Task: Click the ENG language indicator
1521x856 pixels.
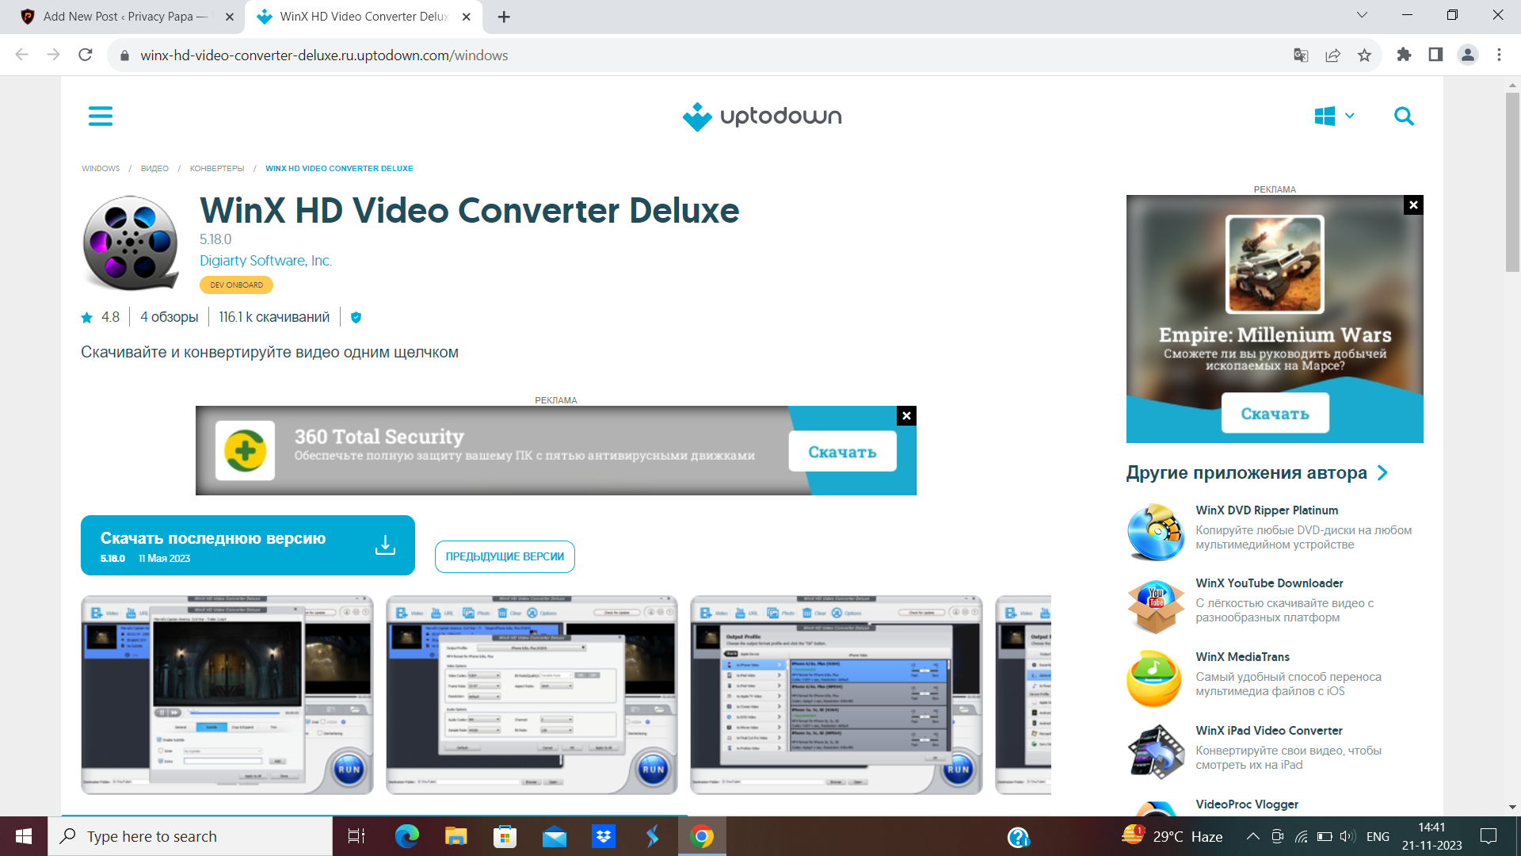Action: click(1378, 836)
